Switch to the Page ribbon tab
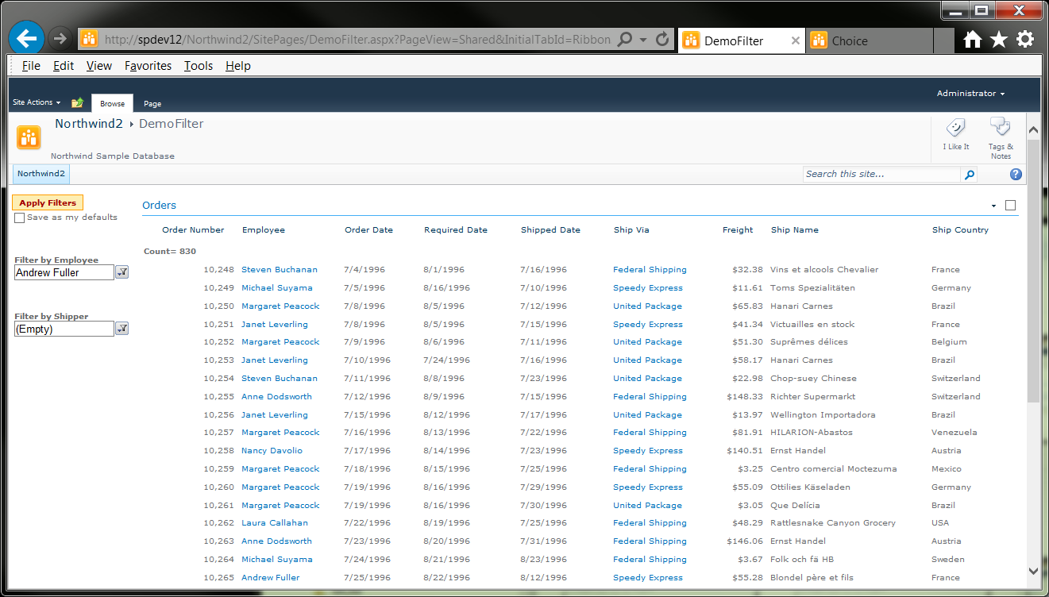Viewport: 1049px width, 597px height. click(x=152, y=103)
